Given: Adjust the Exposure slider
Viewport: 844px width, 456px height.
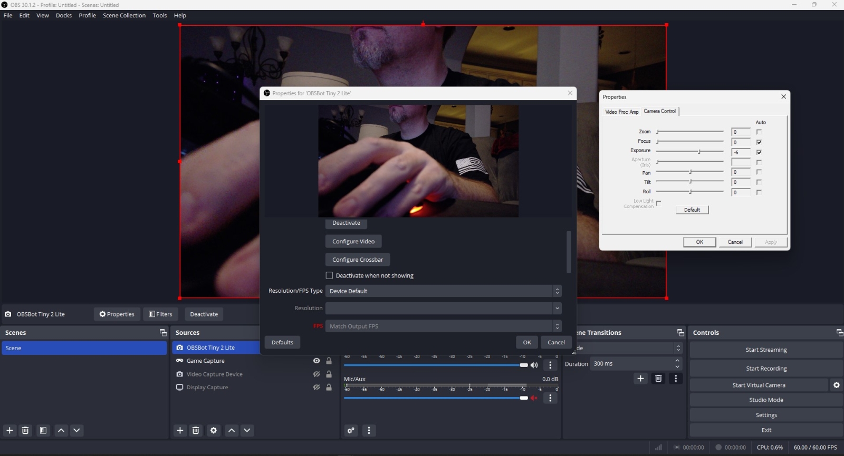Looking at the screenshot, I should pyautogui.click(x=699, y=152).
